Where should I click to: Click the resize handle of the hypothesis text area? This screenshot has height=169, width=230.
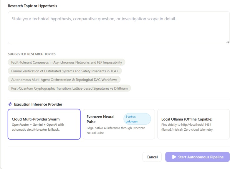point(227,42)
